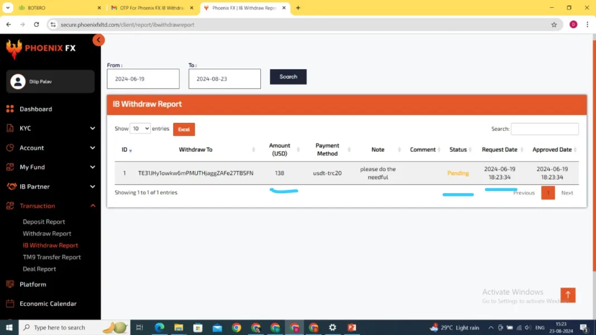596x335 pixels.
Task: Expand the My Fund menu chevron
Action: (92, 167)
